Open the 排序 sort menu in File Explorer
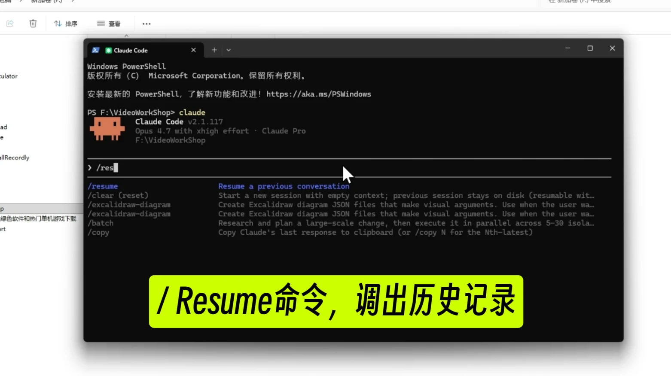Image resolution: width=671 pixels, height=376 pixels. tap(66, 24)
